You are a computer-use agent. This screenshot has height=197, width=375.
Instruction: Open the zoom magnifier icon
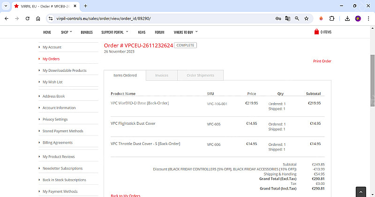click(x=297, y=18)
